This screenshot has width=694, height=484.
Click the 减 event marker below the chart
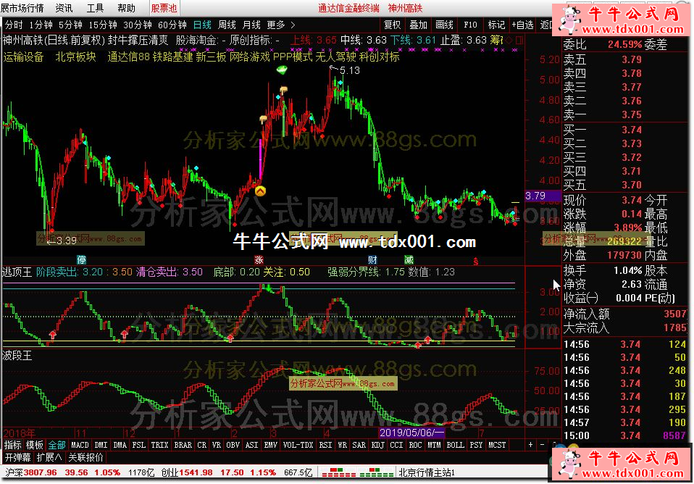[408, 260]
